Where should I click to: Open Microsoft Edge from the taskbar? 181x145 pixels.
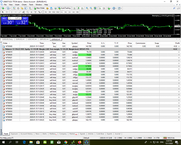24,142
